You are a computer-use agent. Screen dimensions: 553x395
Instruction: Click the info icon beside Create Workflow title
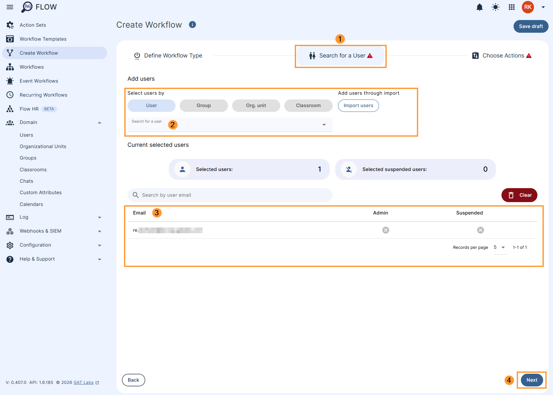coord(192,24)
